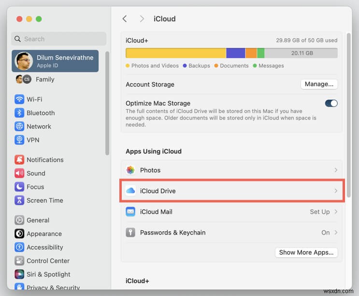Open Wi-Fi settings icon
The height and width of the screenshot is (296, 359).
coord(19,99)
